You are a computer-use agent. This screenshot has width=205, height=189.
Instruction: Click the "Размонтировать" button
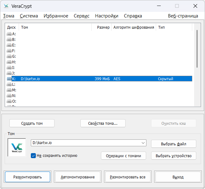[27, 177]
